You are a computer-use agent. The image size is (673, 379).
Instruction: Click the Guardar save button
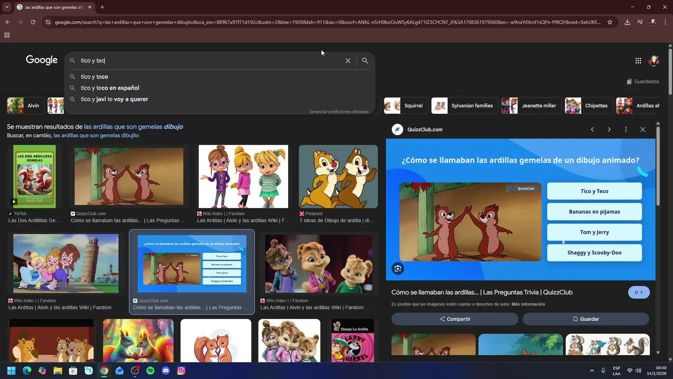point(586,319)
